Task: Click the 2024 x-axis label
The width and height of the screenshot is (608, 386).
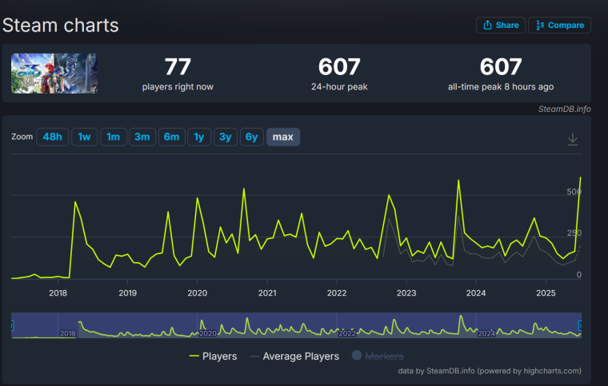Action: pos(476,293)
